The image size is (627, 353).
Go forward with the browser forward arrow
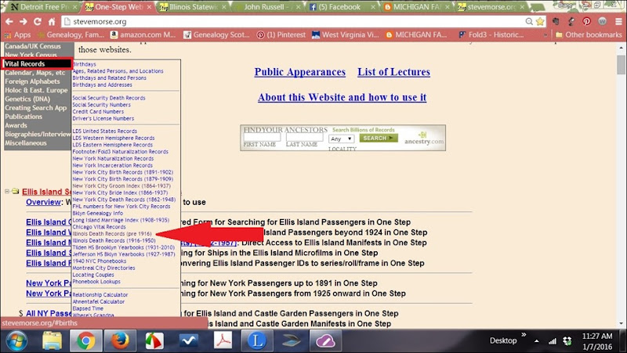point(24,22)
